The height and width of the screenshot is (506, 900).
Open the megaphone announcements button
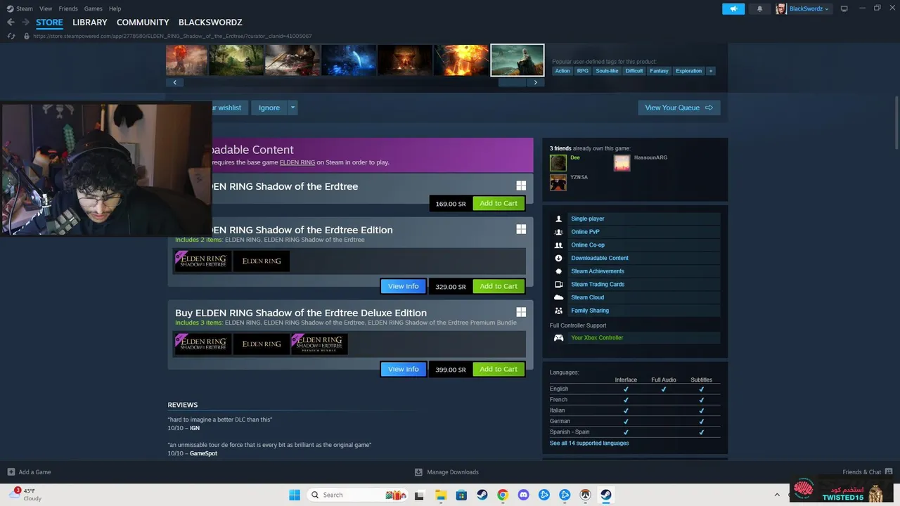click(733, 8)
